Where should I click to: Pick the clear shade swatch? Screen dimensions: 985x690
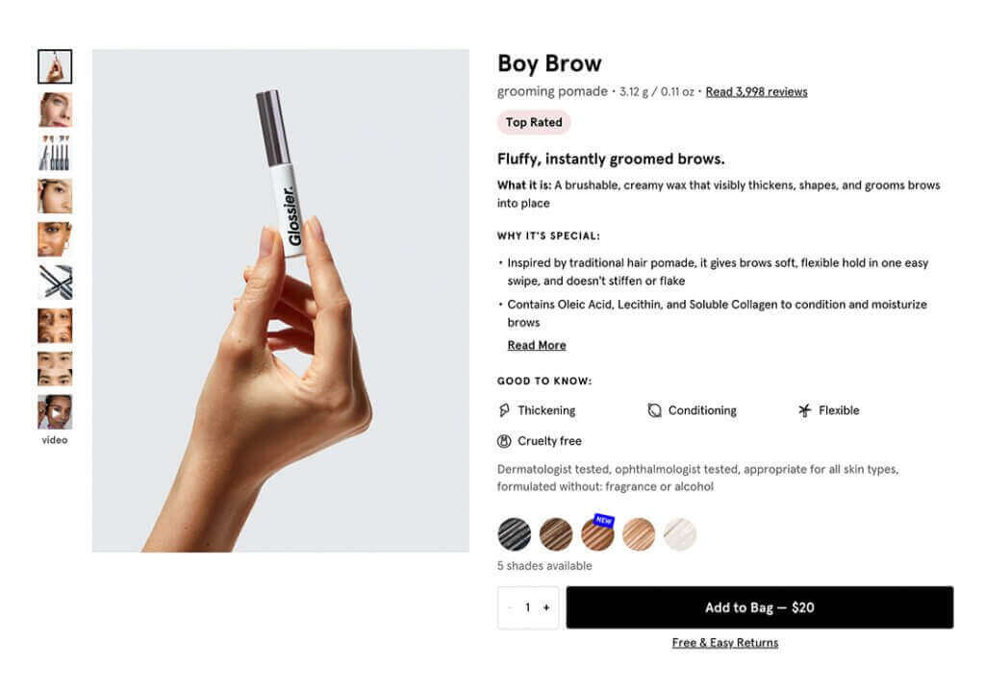pyautogui.click(x=680, y=534)
